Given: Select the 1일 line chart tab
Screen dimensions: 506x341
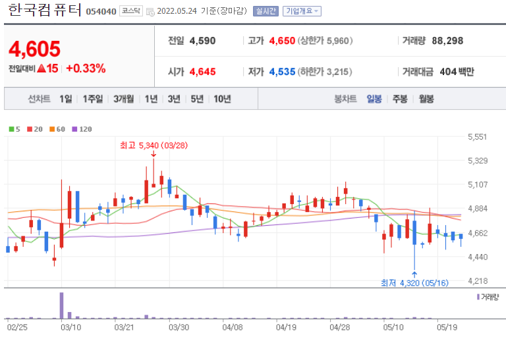Looking at the screenshot, I should [x=65, y=99].
